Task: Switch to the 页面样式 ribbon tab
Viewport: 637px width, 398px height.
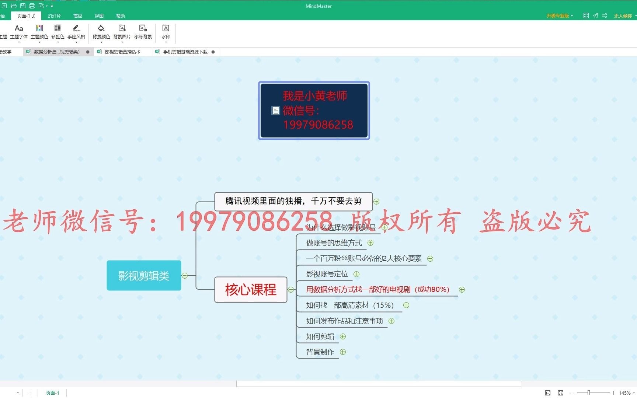Action: (26, 16)
